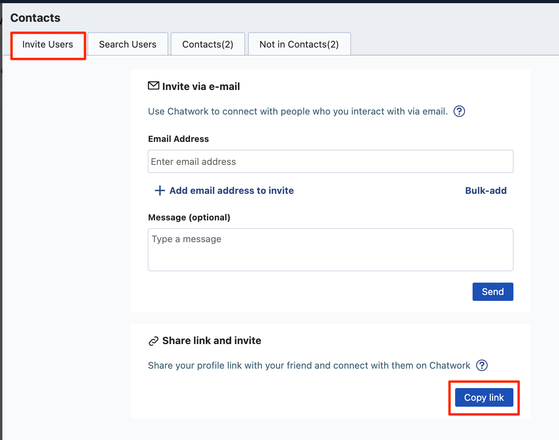
Task: Click the plus icon next to Add email address
Action: [159, 190]
